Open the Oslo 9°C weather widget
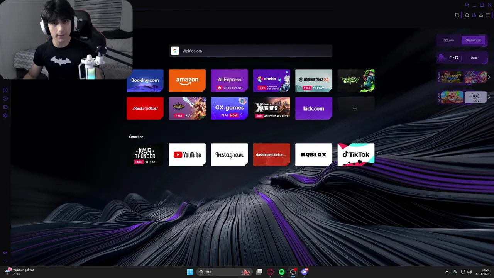The width and height of the screenshot is (494, 278). tap(462, 58)
